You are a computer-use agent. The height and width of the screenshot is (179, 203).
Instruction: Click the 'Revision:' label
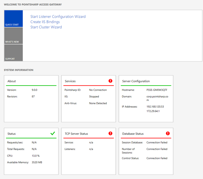tap(12, 96)
